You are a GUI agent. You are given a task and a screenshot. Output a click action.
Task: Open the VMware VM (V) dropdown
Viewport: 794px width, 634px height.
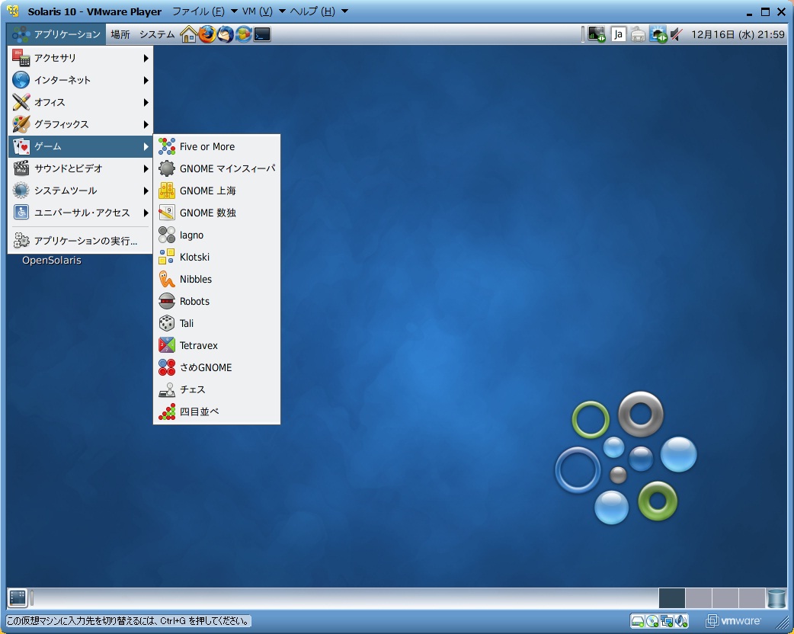(x=264, y=11)
